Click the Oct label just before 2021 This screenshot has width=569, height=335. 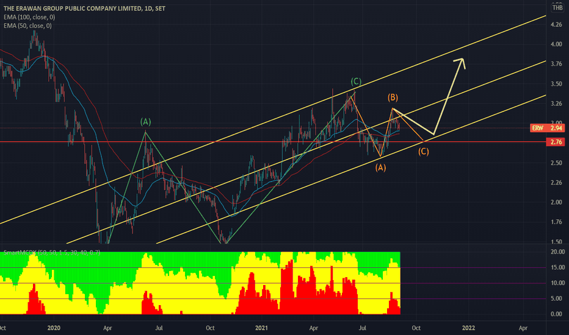click(210, 328)
